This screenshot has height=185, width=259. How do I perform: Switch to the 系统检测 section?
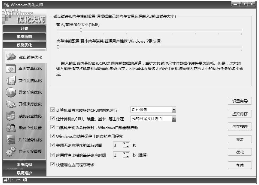click(x=25, y=37)
